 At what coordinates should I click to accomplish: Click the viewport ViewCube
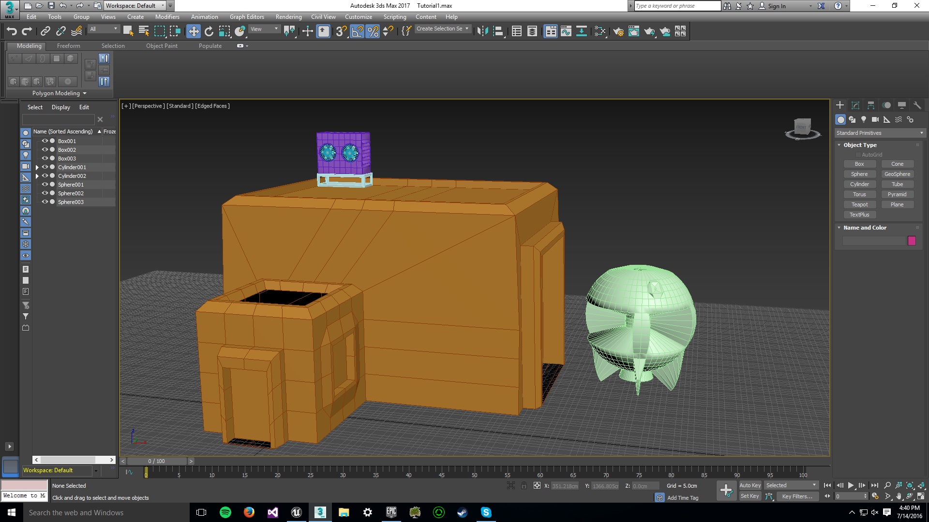click(x=802, y=128)
